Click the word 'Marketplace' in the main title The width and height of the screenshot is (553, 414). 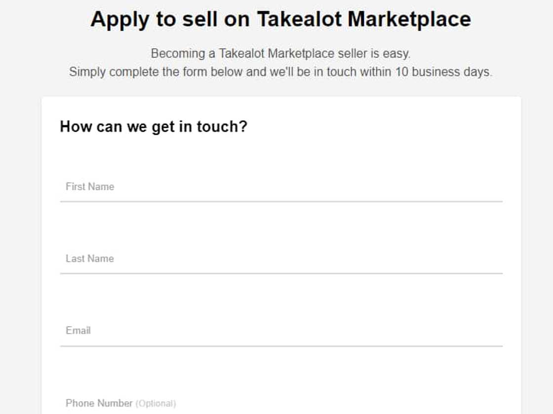(409, 20)
